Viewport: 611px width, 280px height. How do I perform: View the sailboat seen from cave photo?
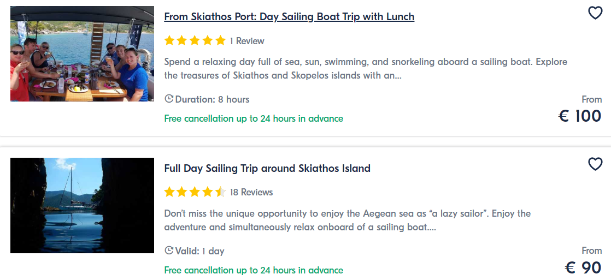[x=82, y=206]
